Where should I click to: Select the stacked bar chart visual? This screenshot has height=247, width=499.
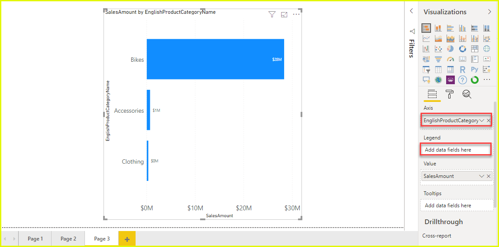click(x=426, y=28)
